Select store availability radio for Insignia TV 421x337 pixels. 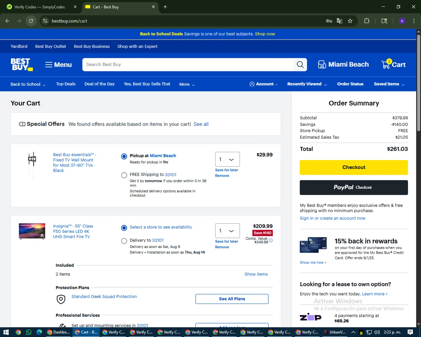(124, 228)
